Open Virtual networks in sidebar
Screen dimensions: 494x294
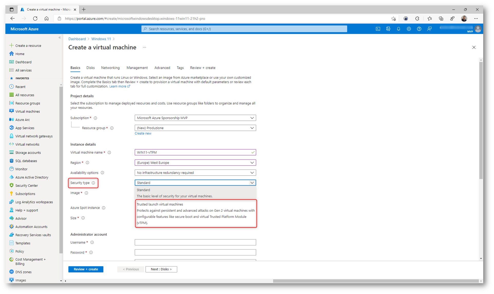[24, 144]
